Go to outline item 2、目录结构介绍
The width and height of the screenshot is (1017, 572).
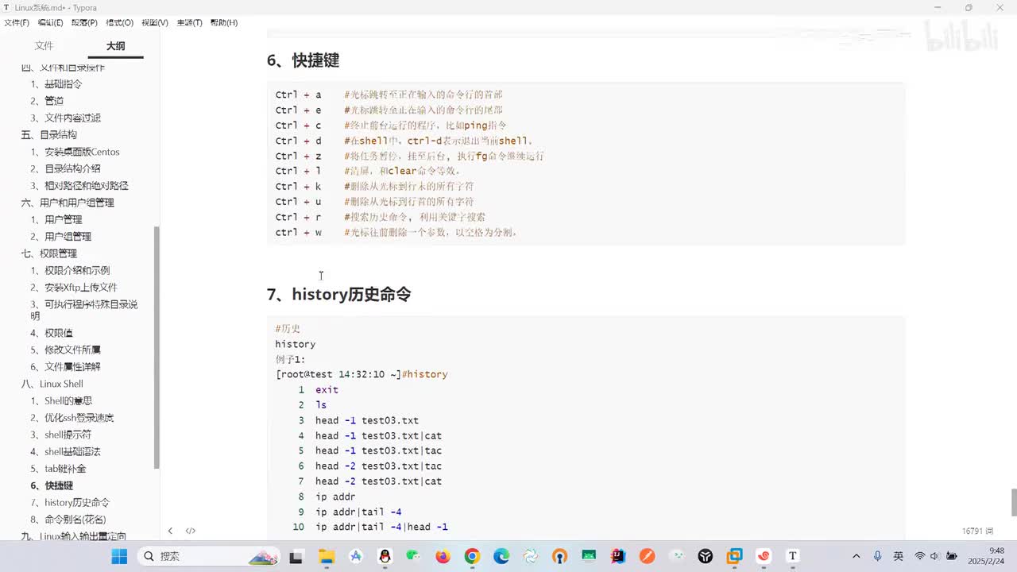[x=66, y=168]
